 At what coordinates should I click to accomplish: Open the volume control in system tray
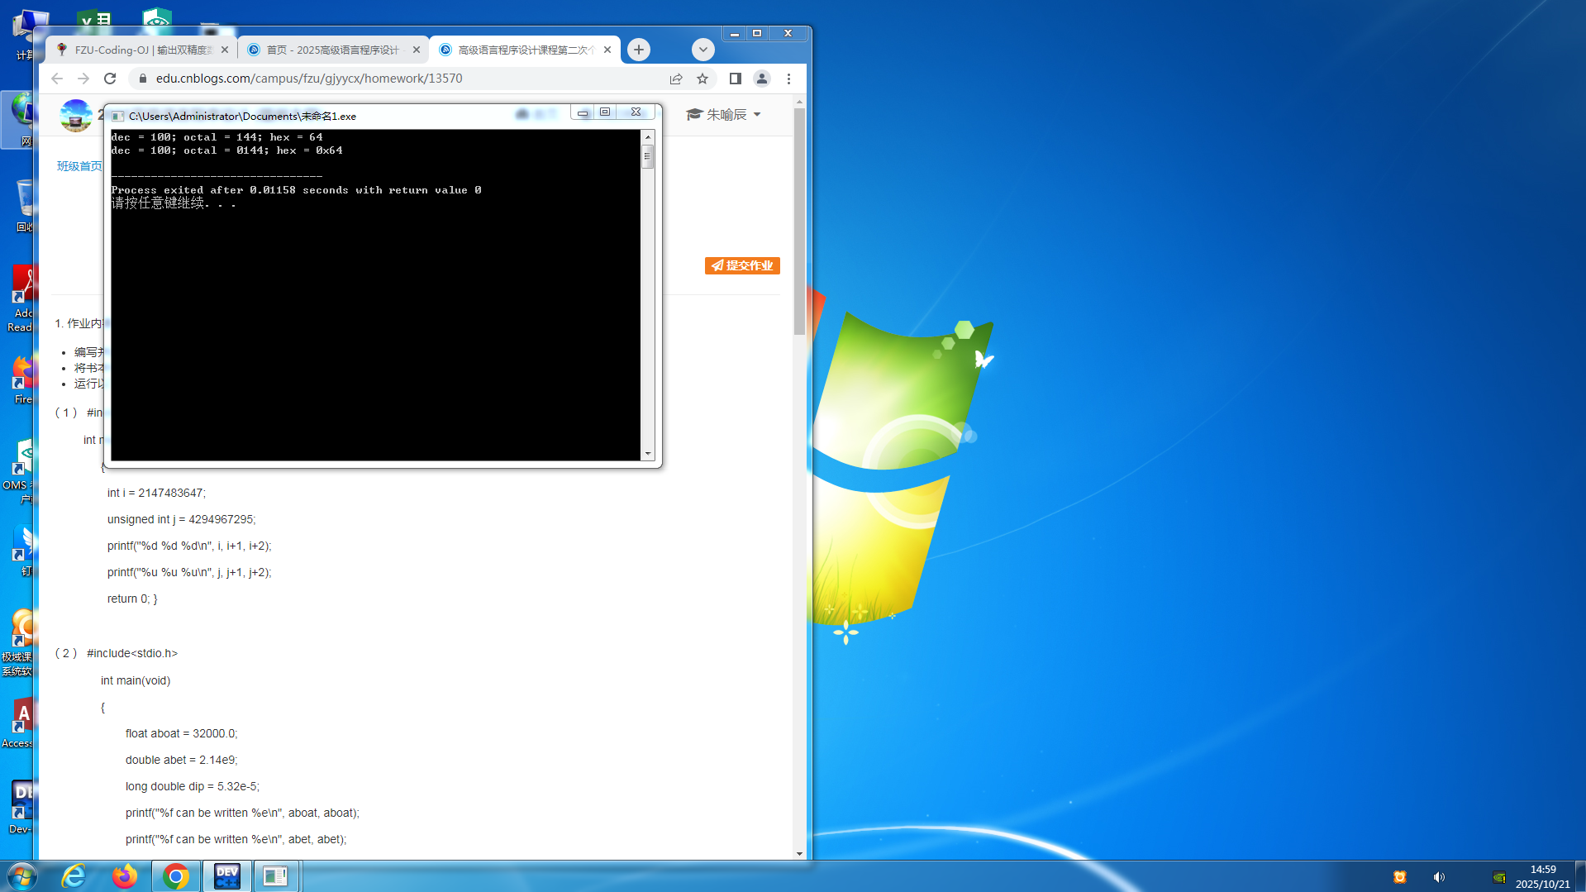1439,877
